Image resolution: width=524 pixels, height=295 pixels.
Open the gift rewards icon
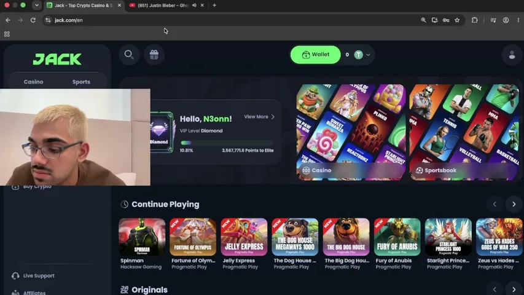(154, 55)
